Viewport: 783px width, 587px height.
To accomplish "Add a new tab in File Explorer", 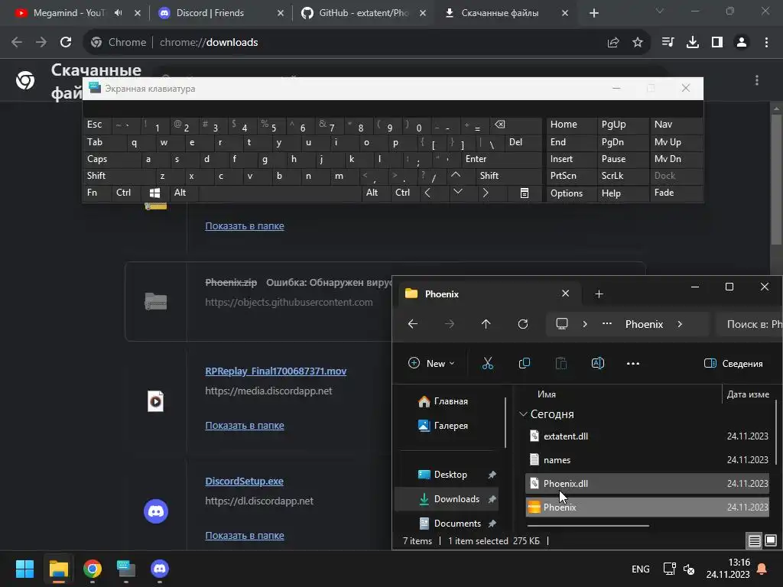I will pos(599,294).
